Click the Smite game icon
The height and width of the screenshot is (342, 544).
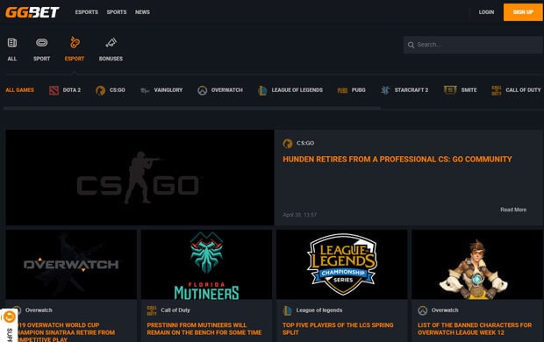pyautogui.click(x=450, y=90)
